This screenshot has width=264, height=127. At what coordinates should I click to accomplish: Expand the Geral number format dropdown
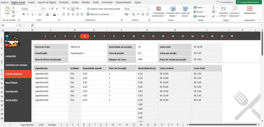148,9
